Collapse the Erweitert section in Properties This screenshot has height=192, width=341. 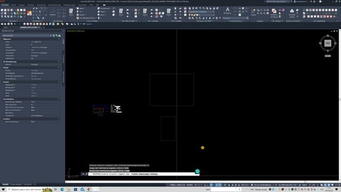point(59,118)
